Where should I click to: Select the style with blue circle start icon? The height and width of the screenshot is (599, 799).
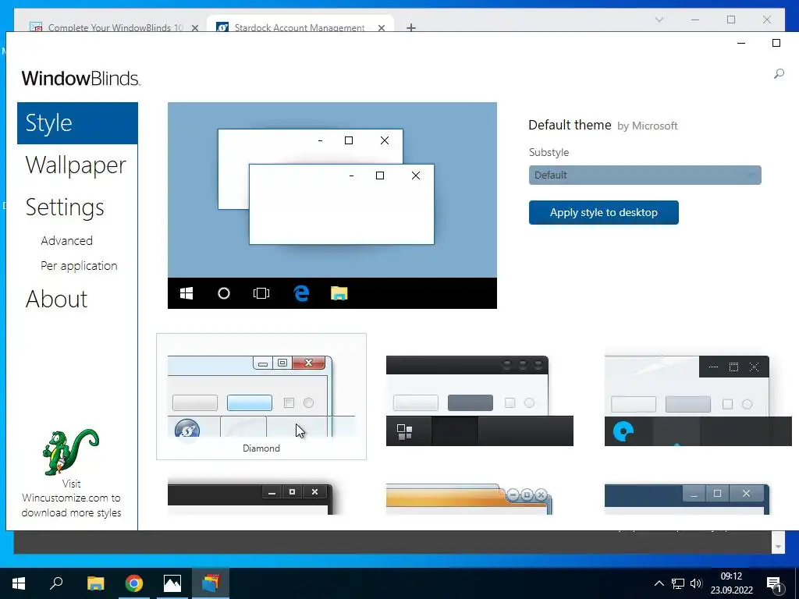(x=698, y=400)
